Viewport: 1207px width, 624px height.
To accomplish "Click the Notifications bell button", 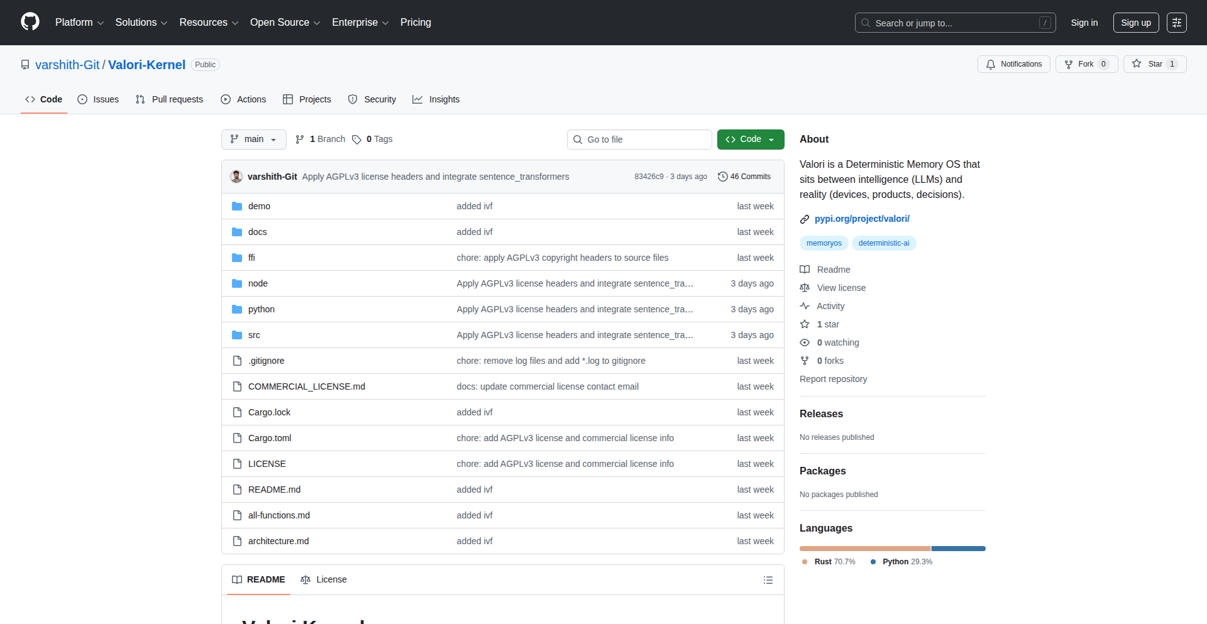I will [1013, 64].
